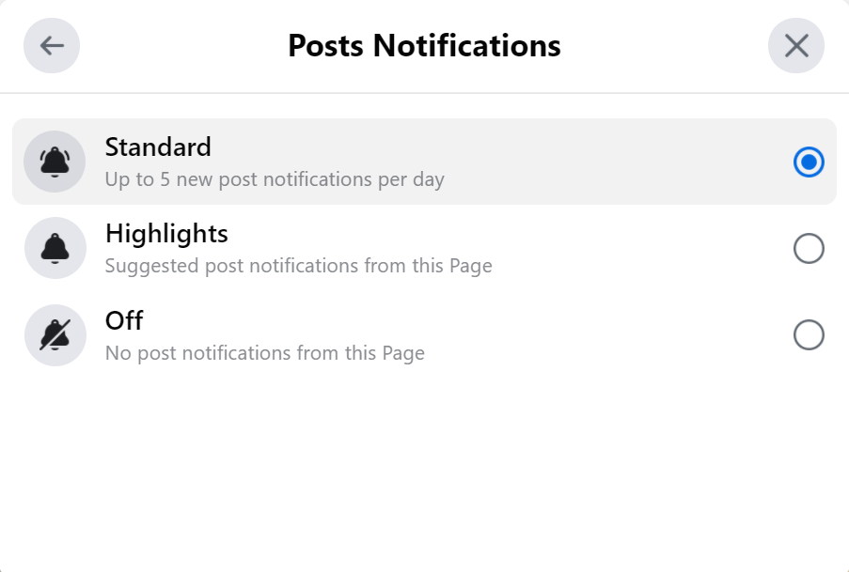This screenshot has width=849, height=572.
Task: Click the divider line below the header
Action: (x=424, y=93)
